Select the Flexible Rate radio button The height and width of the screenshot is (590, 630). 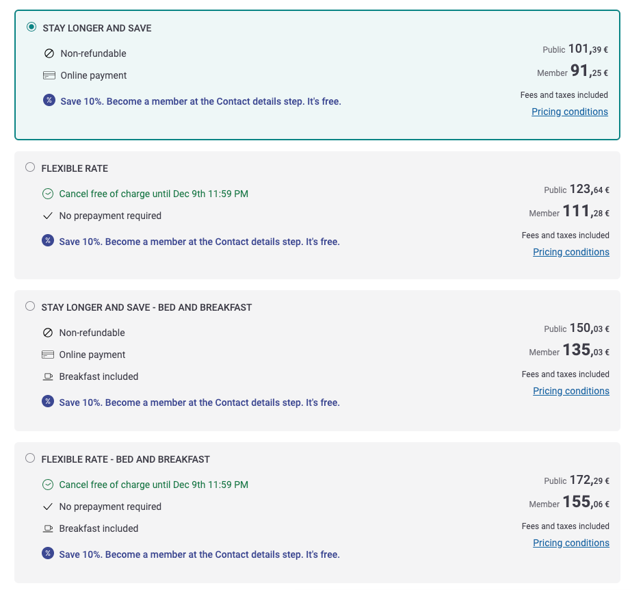point(30,167)
